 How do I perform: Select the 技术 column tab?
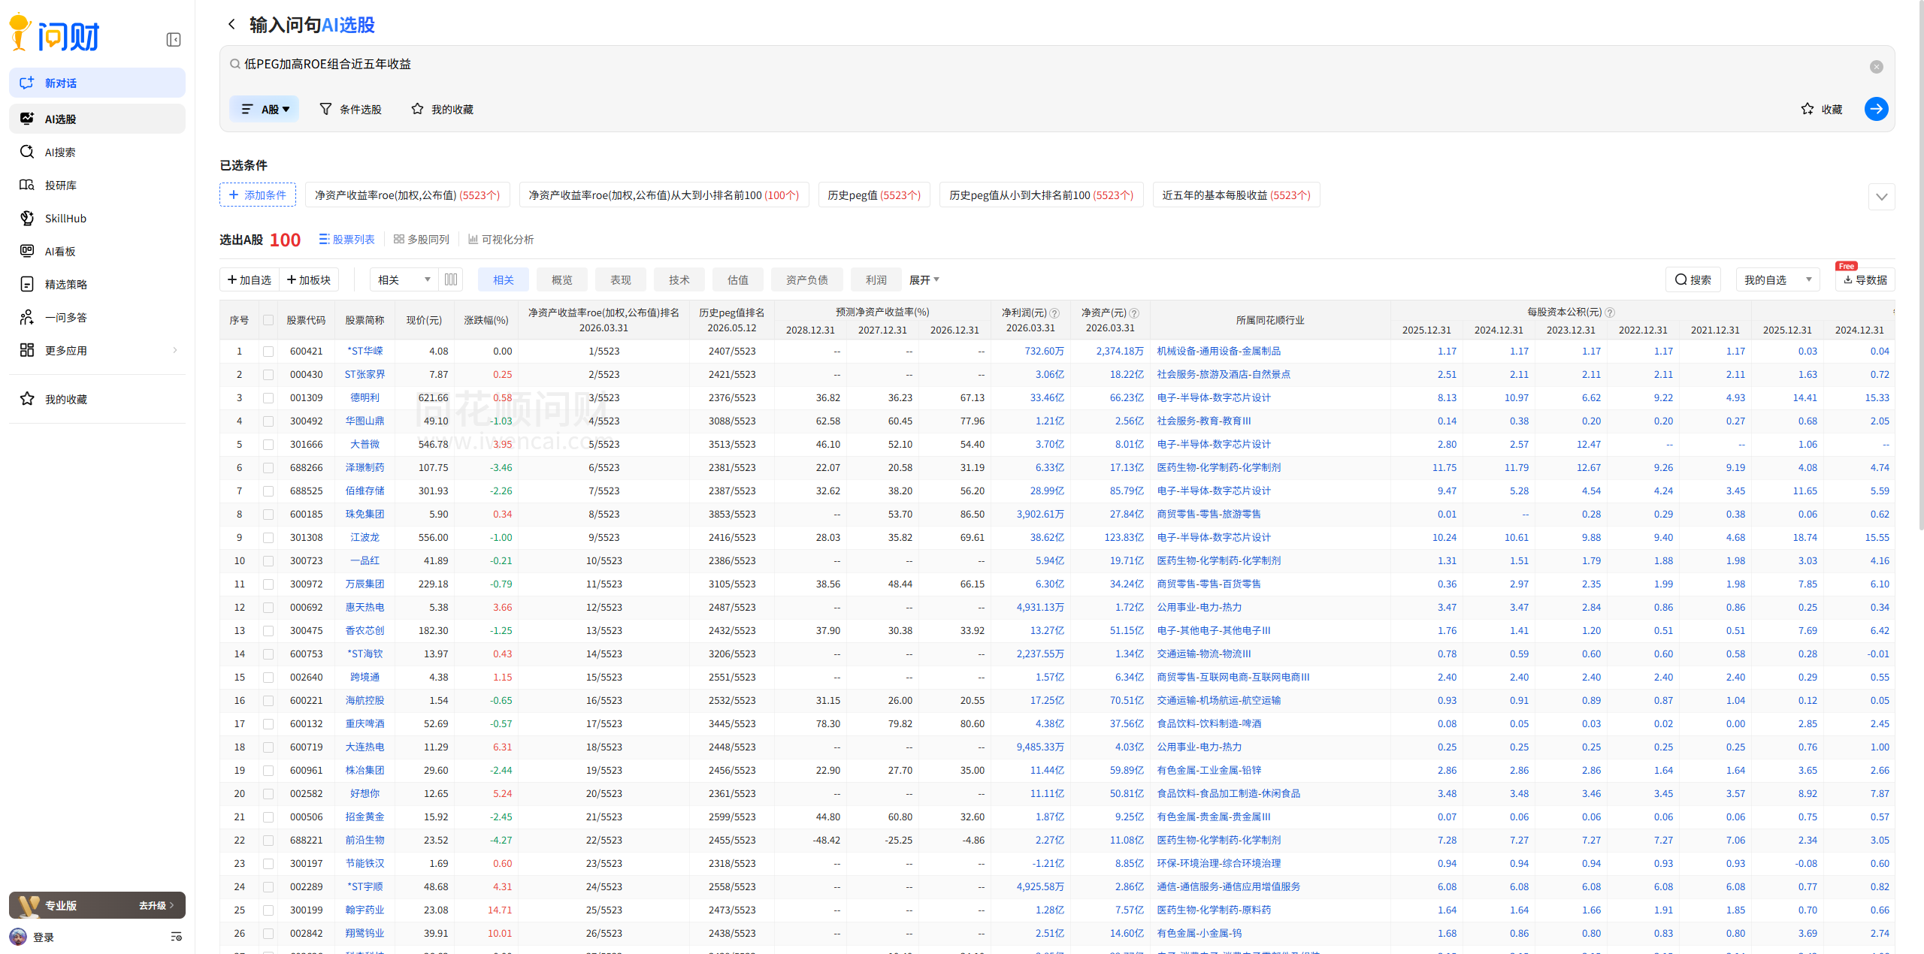[x=679, y=279]
